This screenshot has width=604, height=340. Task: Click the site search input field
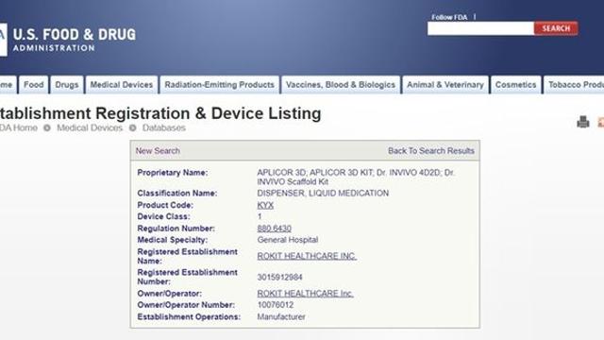tap(480, 28)
